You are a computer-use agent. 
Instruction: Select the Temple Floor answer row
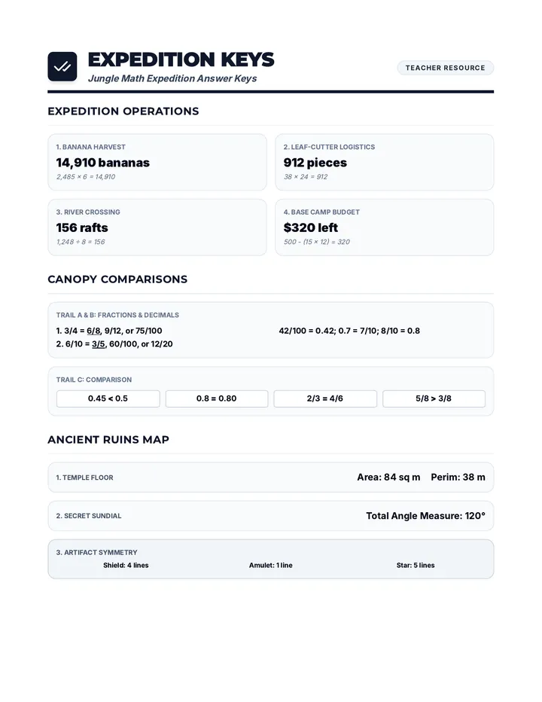coord(271,478)
